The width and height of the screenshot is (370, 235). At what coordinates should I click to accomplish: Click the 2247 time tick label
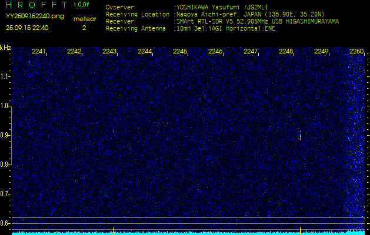coord(251,52)
